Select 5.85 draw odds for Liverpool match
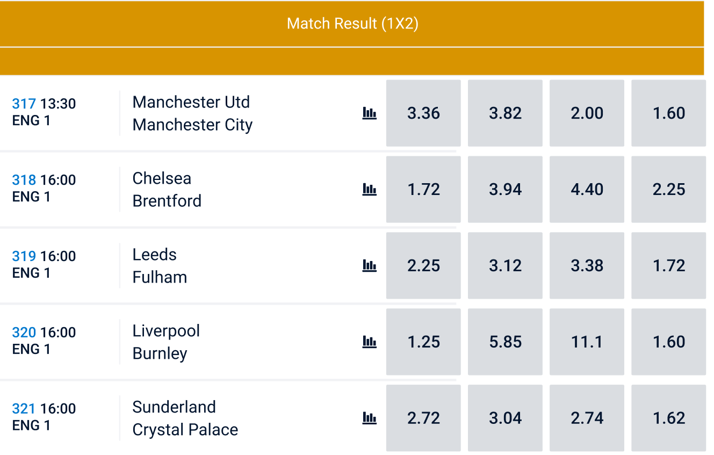 [x=505, y=342]
